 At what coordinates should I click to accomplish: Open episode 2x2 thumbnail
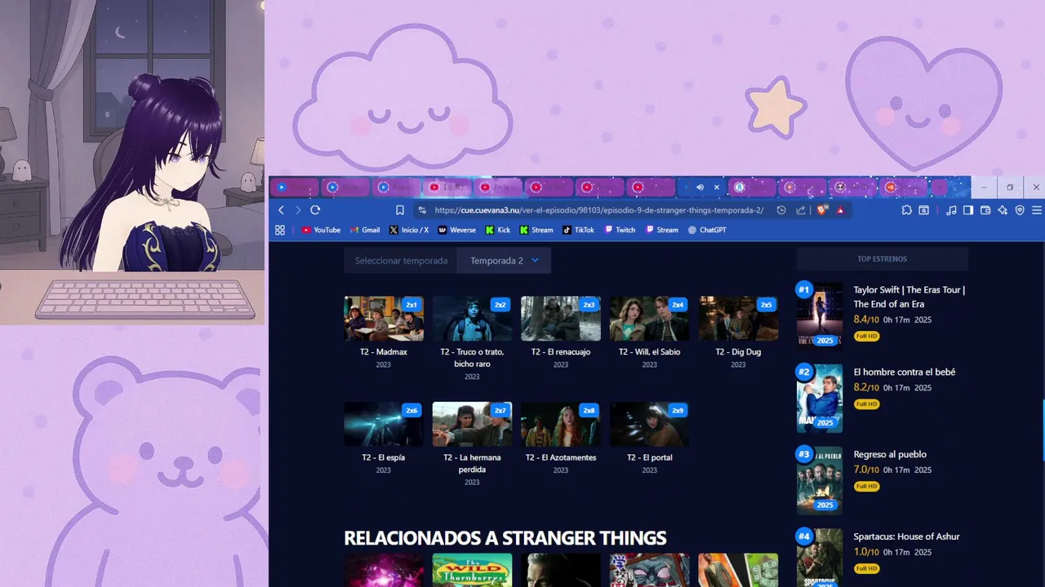tap(472, 318)
